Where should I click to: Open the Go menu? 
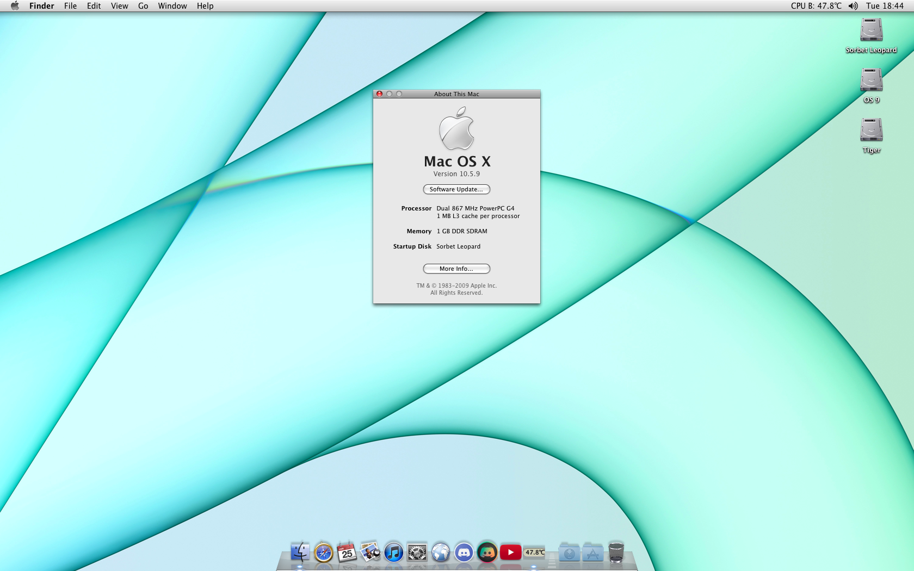[143, 6]
